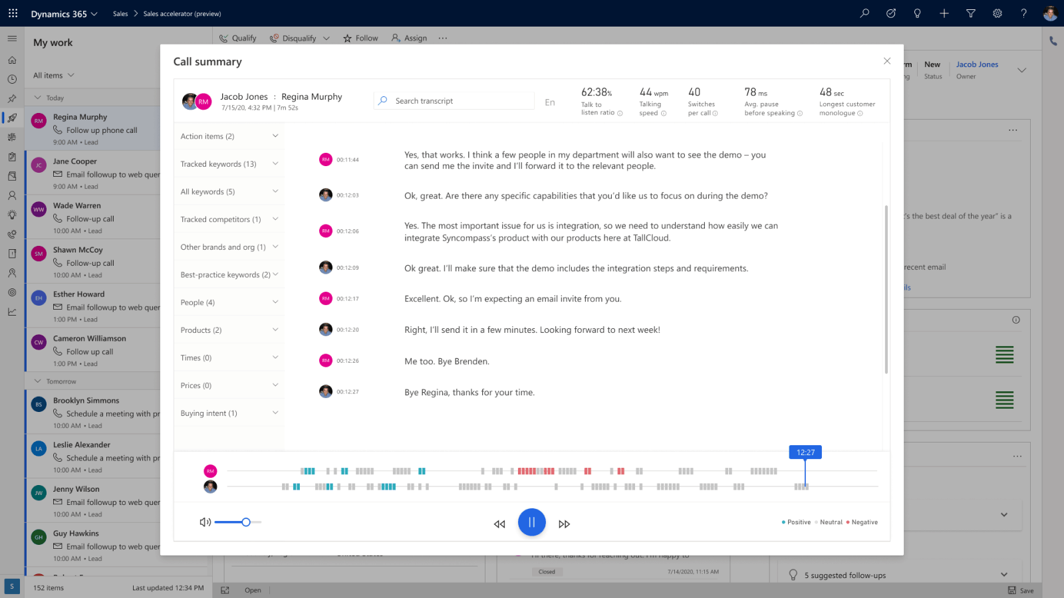Select Brooklyn Simmons work item

[93, 412]
